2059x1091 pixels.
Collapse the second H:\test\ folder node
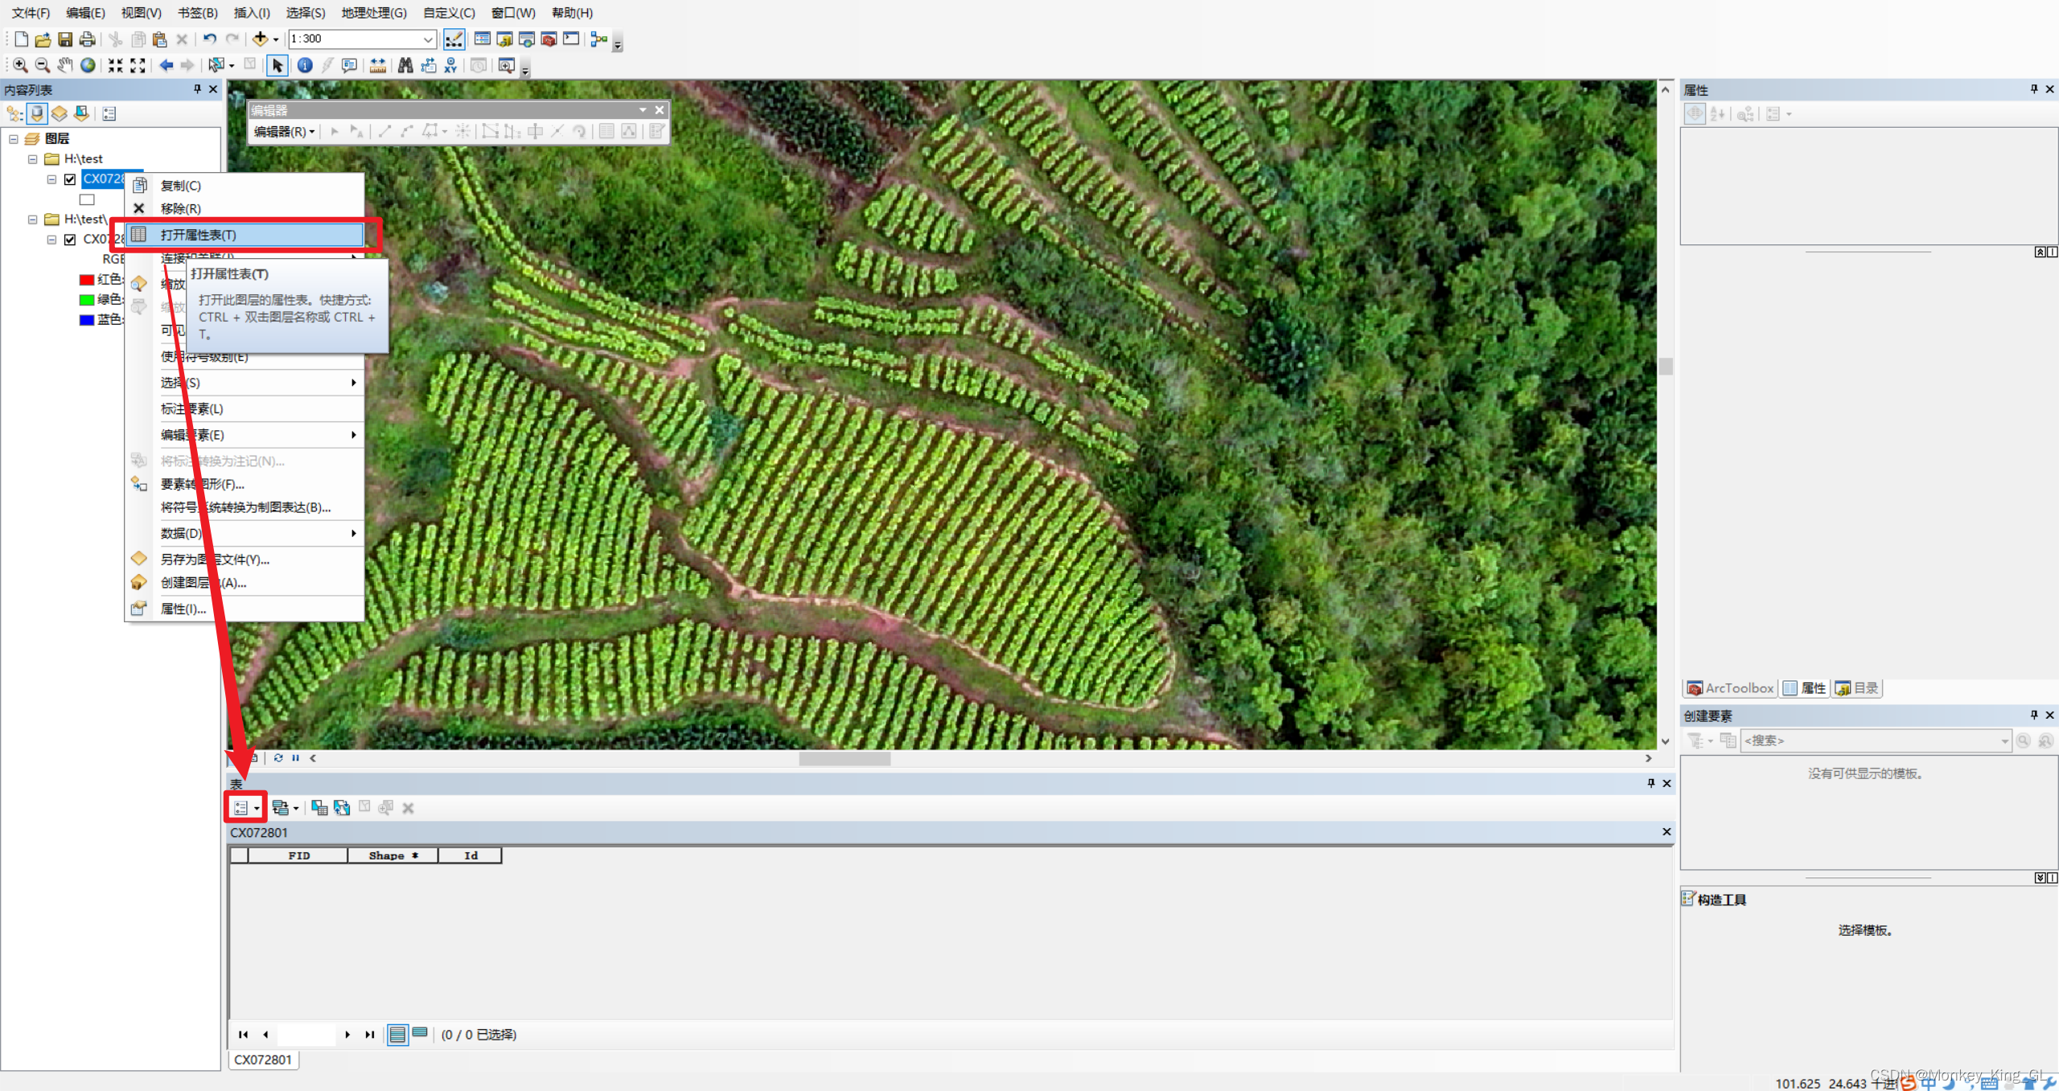point(32,219)
